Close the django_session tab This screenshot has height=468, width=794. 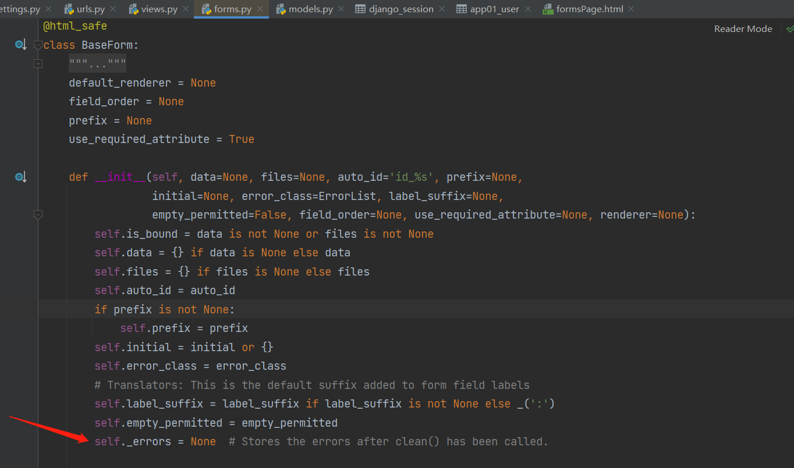click(x=442, y=9)
